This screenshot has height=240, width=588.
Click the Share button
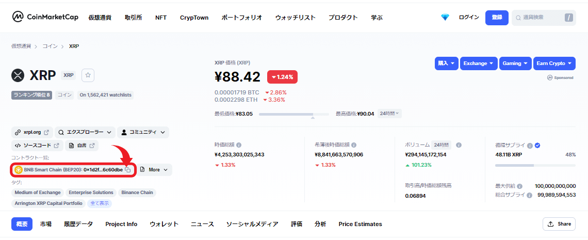tap(559, 224)
